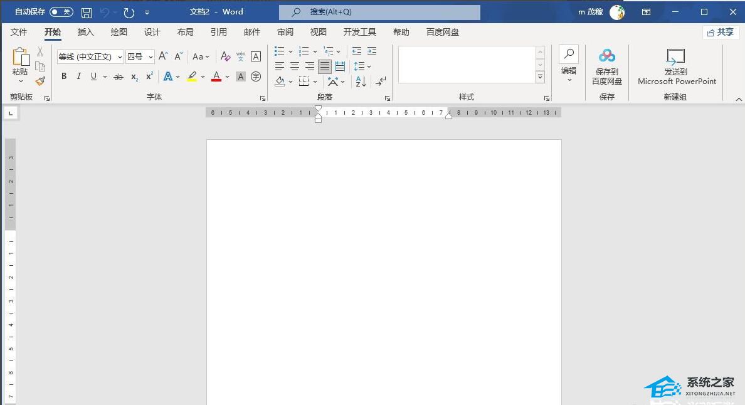Switch to the 布局 tab
This screenshot has width=745, height=405.
tap(185, 32)
